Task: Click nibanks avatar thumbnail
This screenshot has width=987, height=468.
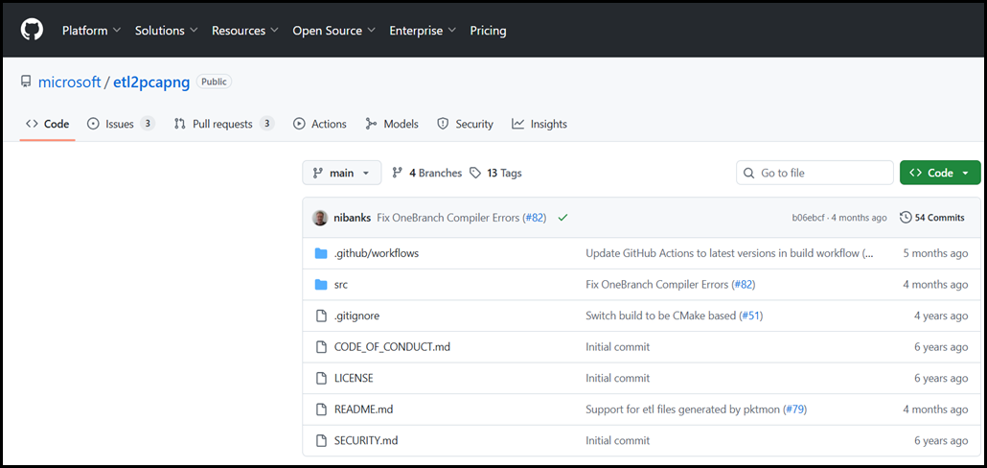Action: click(x=320, y=218)
